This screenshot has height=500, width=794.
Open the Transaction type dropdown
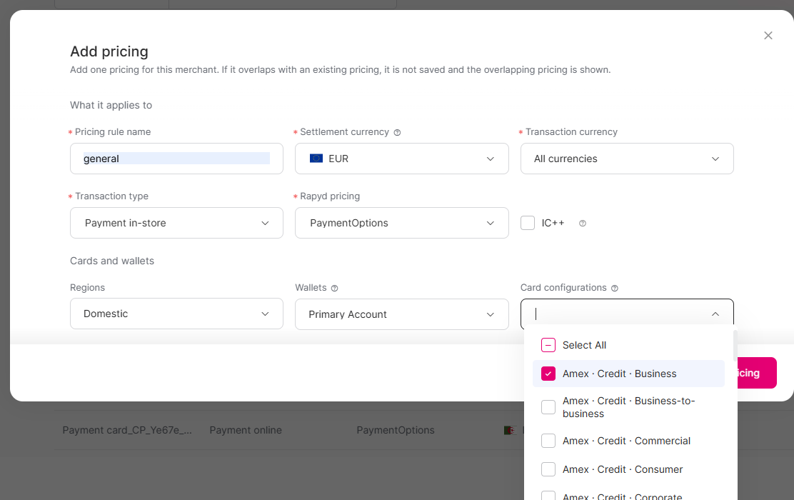click(x=177, y=223)
